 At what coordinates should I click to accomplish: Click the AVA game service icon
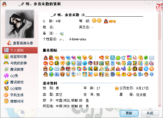[68, 69]
